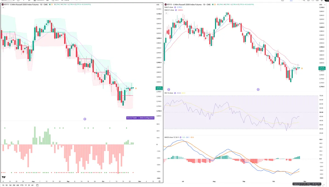Viewport: 329px width, 187px height.
Task: Click the EMA 21 close settings icon
Action: tap(176, 10)
